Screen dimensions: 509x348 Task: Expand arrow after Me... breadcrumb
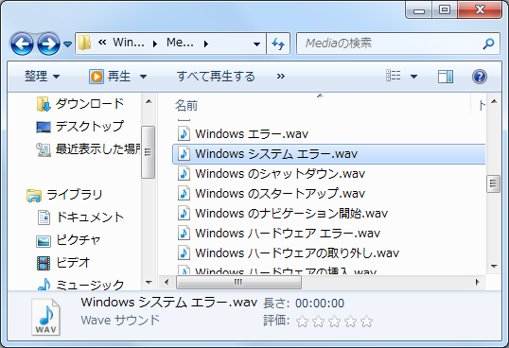(x=206, y=43)
